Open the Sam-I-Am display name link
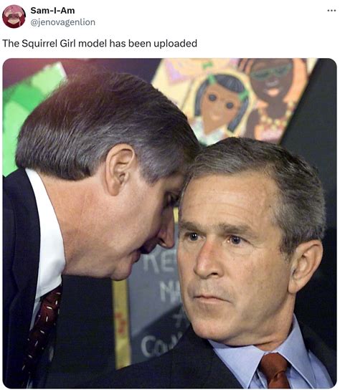Viewport: 340px width, 392px height. tap(52, 11)
